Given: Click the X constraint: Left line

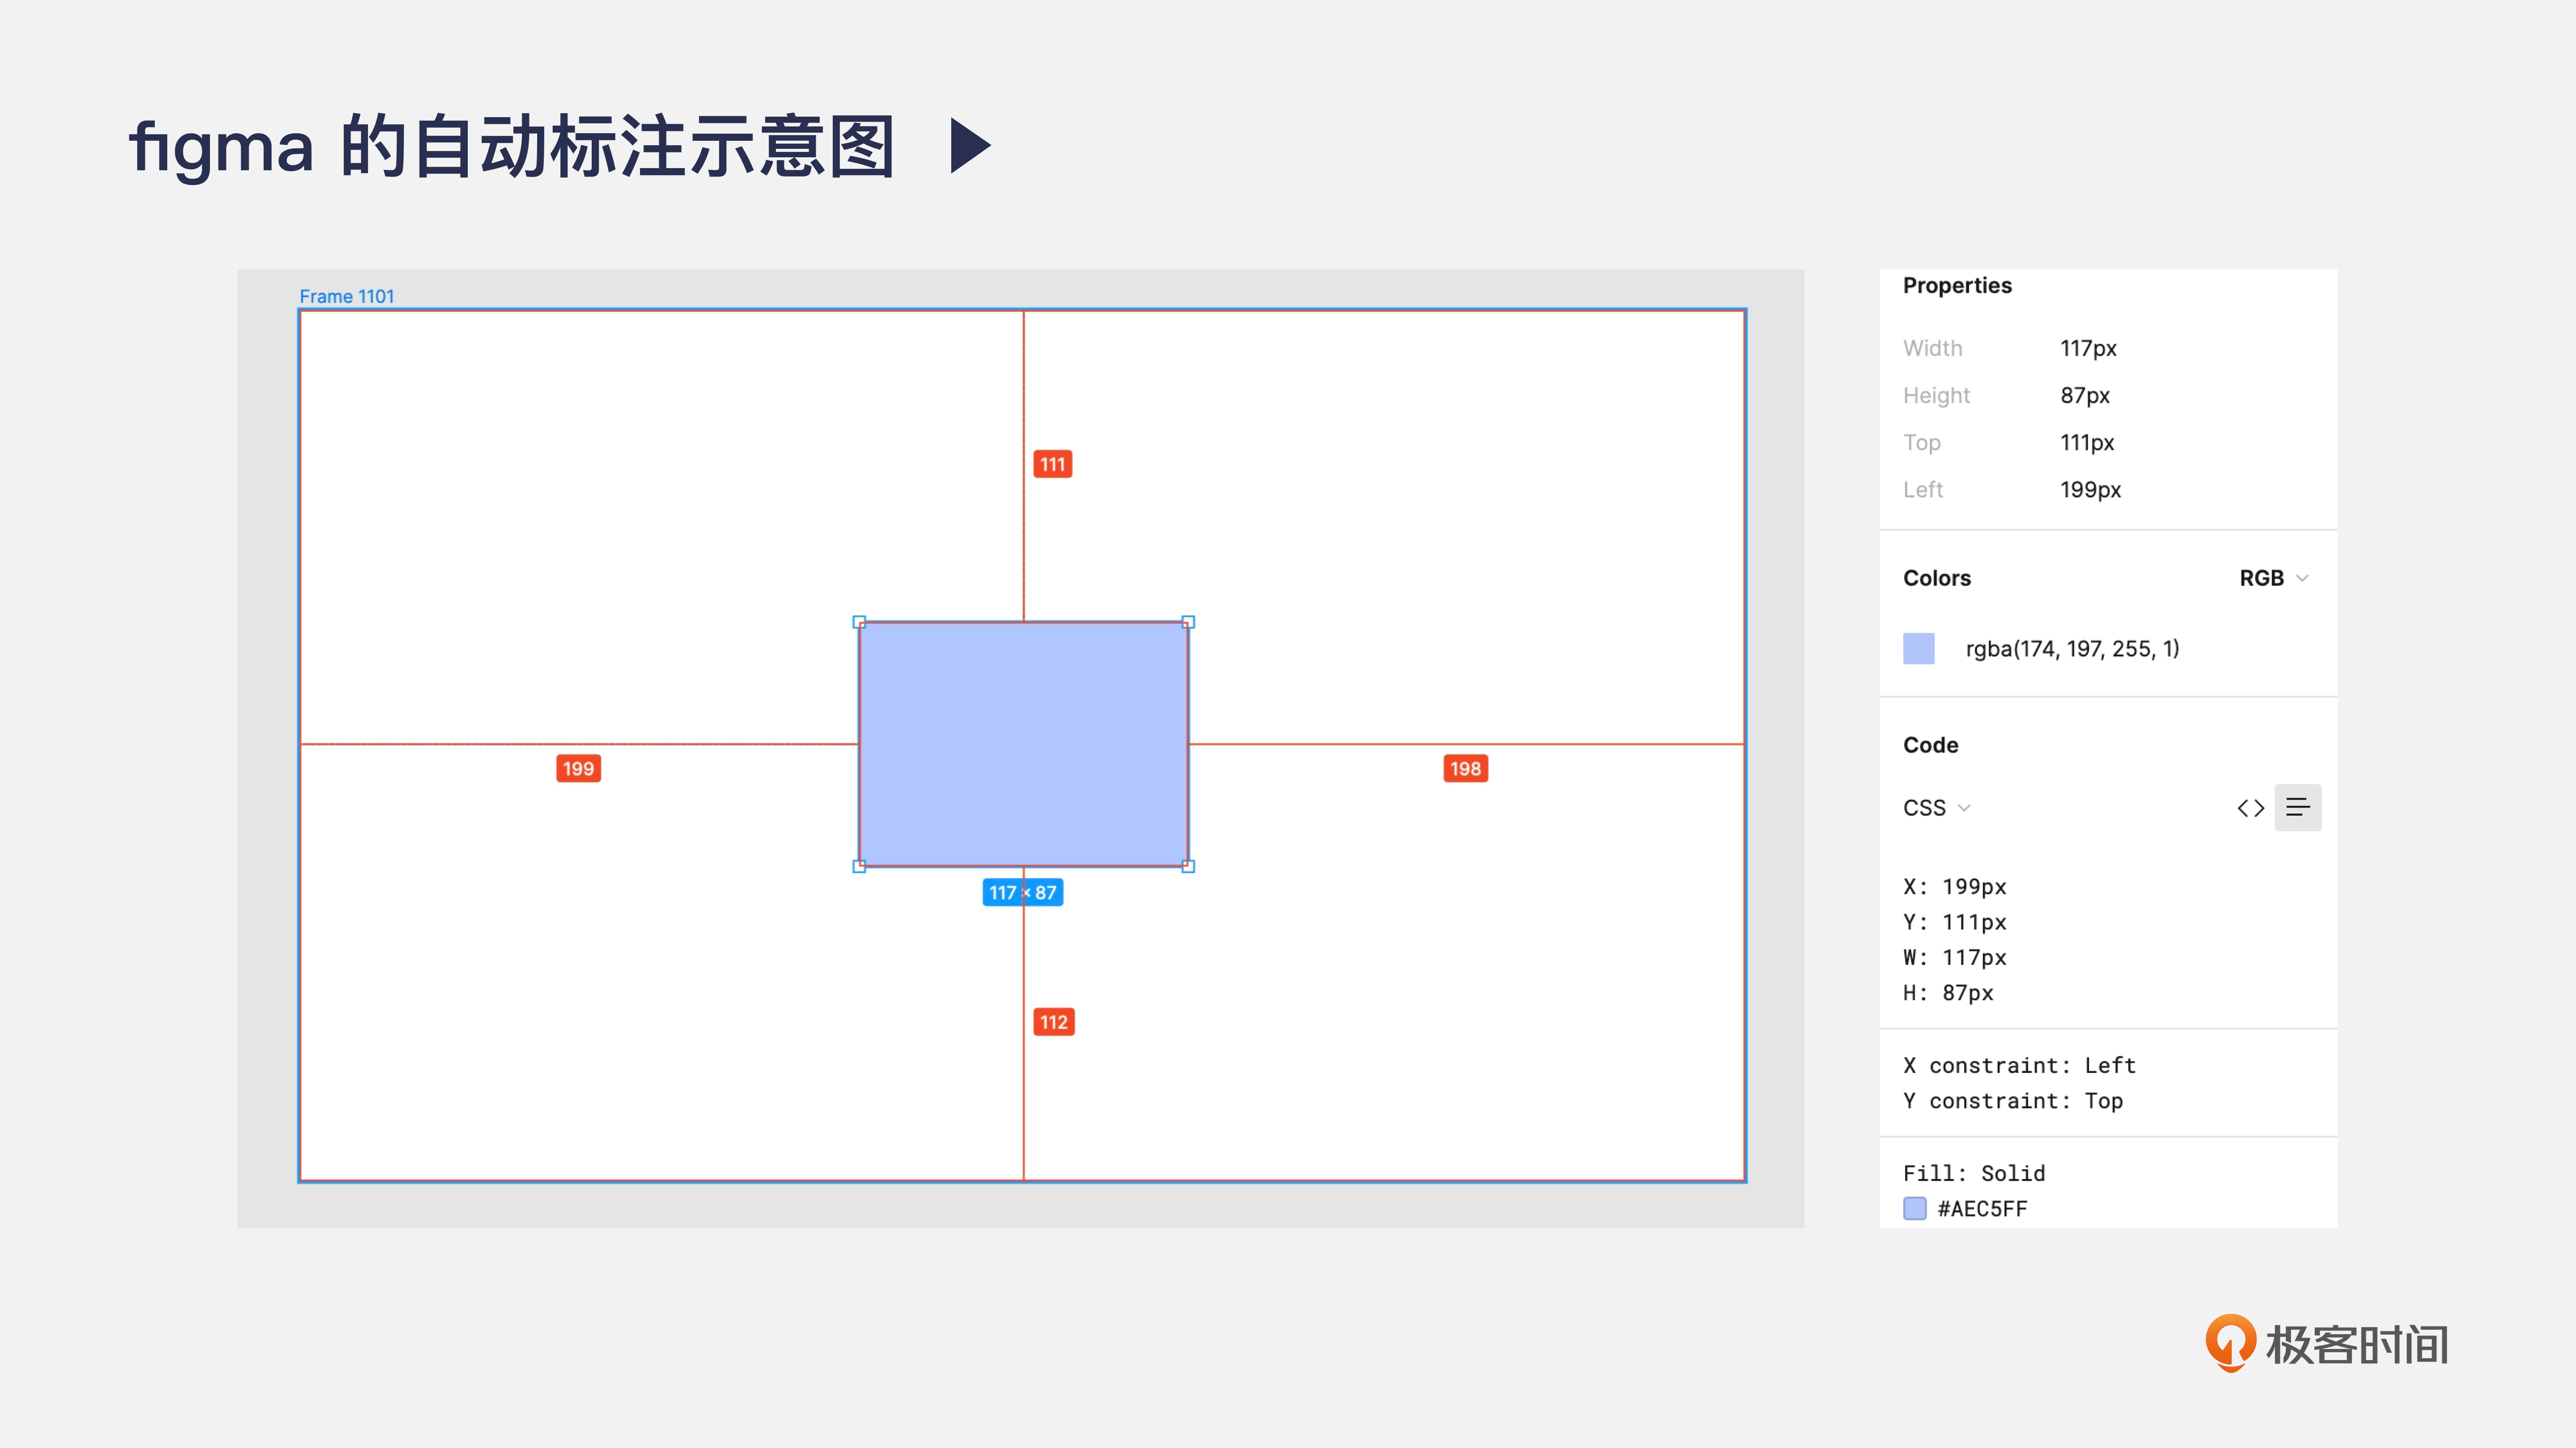Looking at the screenshot, I should tap(2019, 1065).
